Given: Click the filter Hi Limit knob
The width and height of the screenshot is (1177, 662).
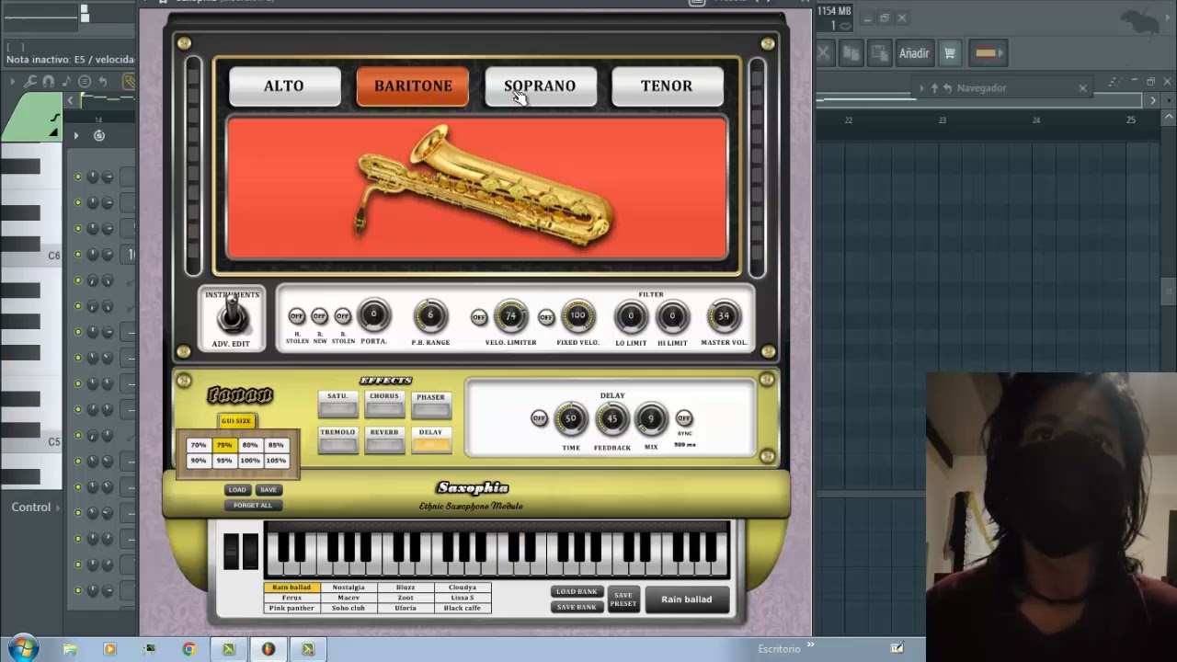Looking at the screenshot, I should pyautogui.click(x=672, y=317).
